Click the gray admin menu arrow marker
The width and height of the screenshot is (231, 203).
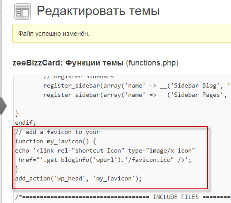coord(4,106)
